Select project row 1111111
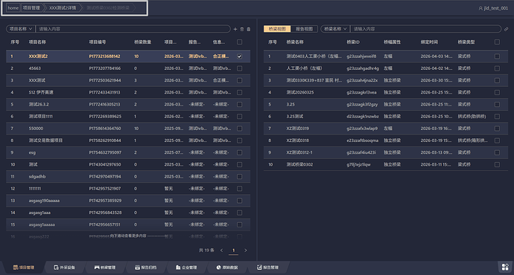 (128, 189)
